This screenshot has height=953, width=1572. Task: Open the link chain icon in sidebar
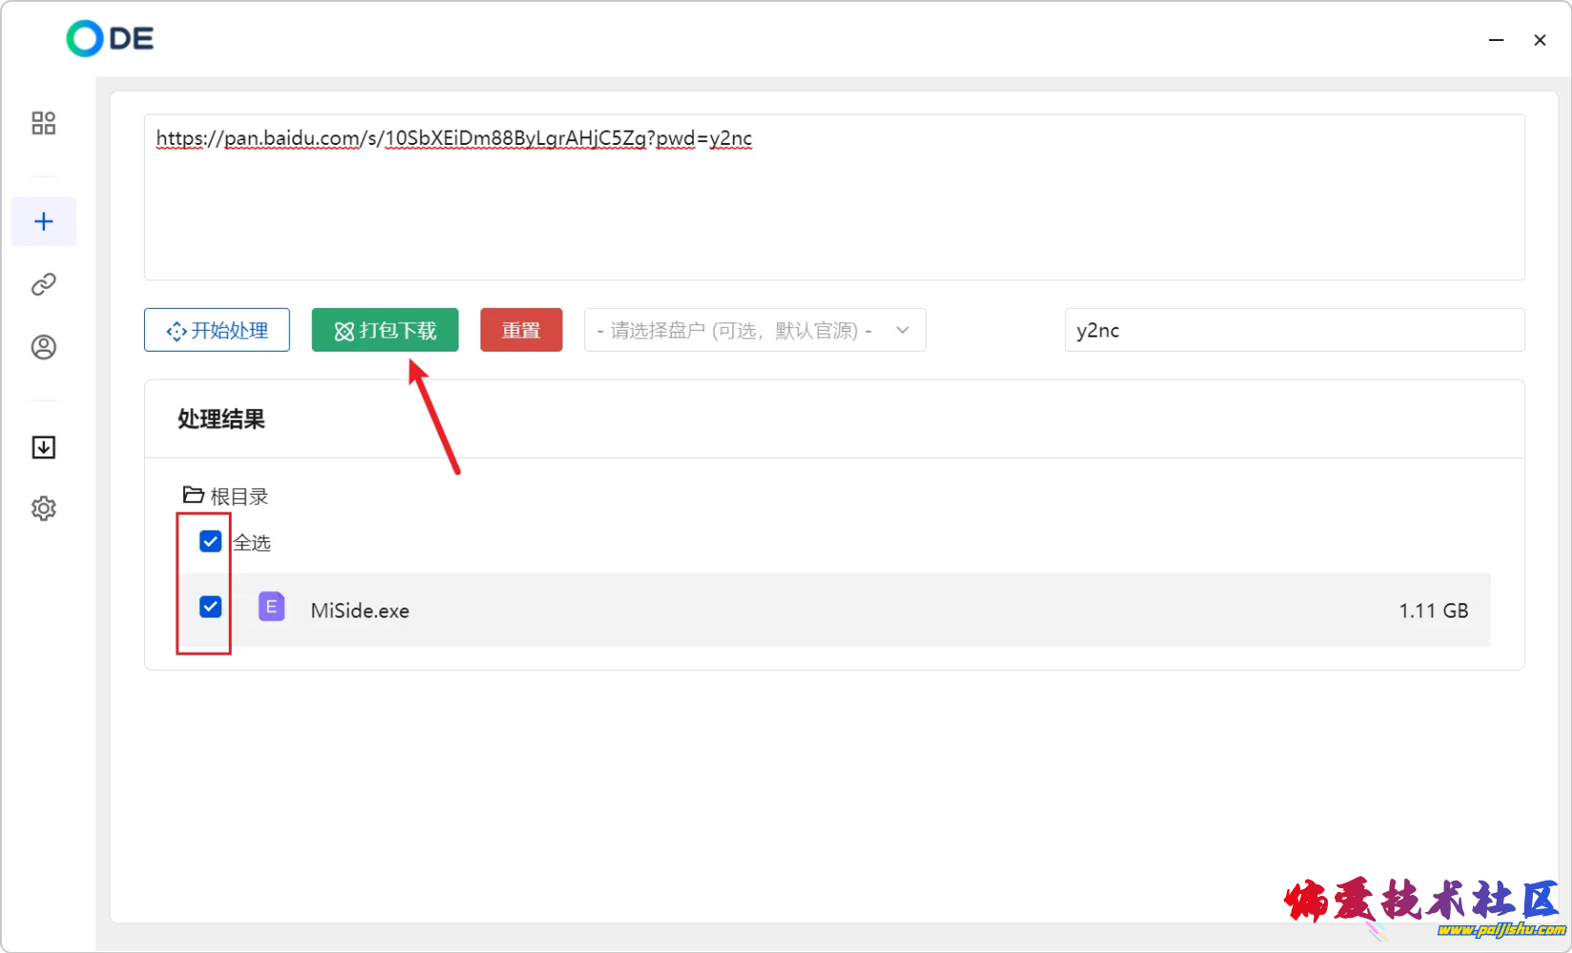(x=44, y=284)
